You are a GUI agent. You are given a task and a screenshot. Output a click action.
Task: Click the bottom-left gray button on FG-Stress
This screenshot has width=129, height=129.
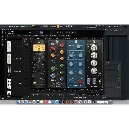point(88,83)
